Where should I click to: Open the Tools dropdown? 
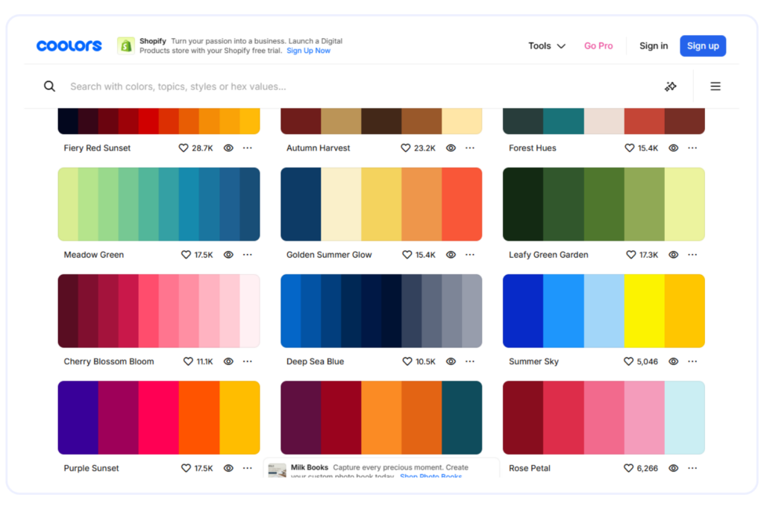(546, 45)
